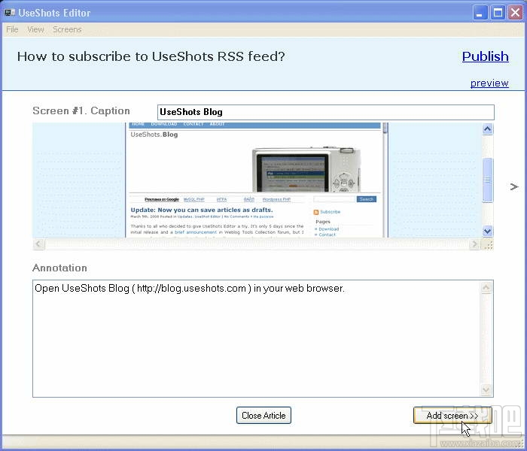Open the File menu
This screenshot has height=451, width=527.
coord(12,29)
